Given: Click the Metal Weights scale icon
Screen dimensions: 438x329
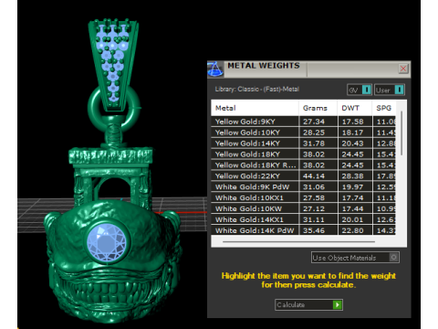Looking at the screenshot, I should [x=215, y=69].
